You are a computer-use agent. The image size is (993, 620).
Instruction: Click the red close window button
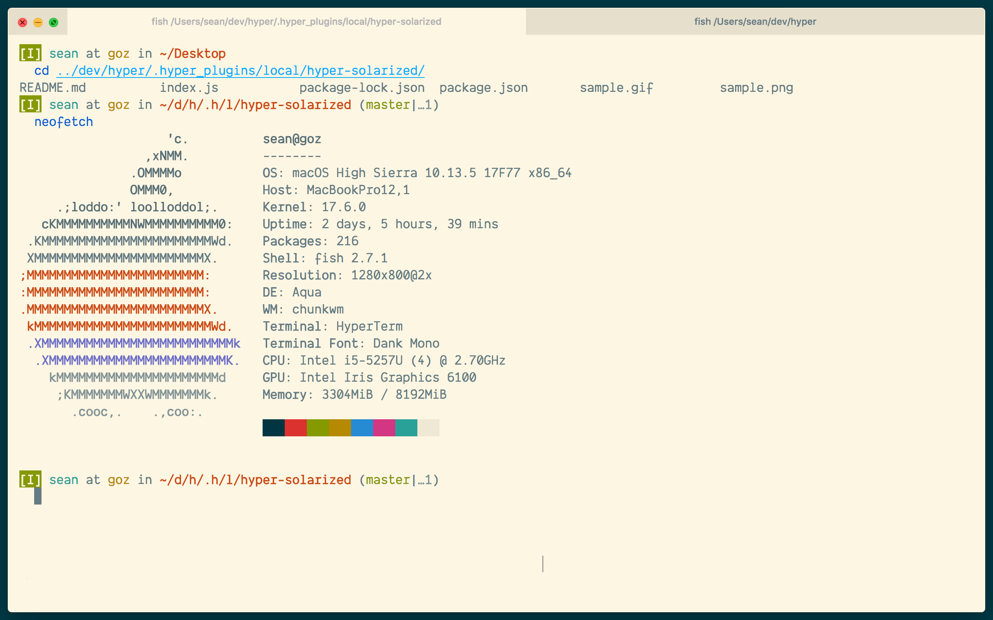[x=22, y=22]
